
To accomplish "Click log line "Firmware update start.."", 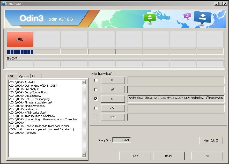I will (32, 102).
